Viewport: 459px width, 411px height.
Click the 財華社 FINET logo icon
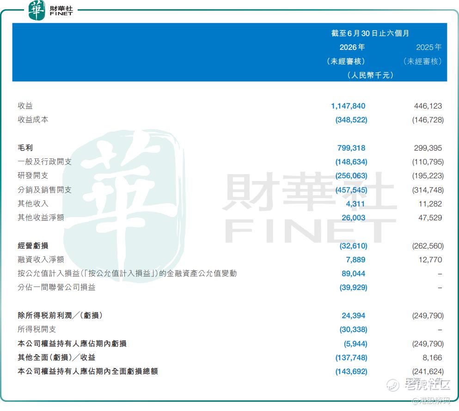point(37,10)
